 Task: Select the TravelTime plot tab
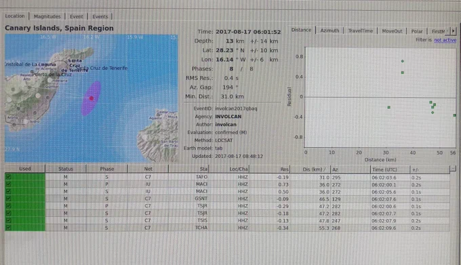click(x=361, y=30)
